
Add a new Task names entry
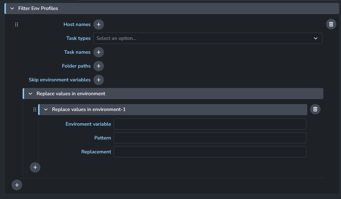tap(99, 52)
